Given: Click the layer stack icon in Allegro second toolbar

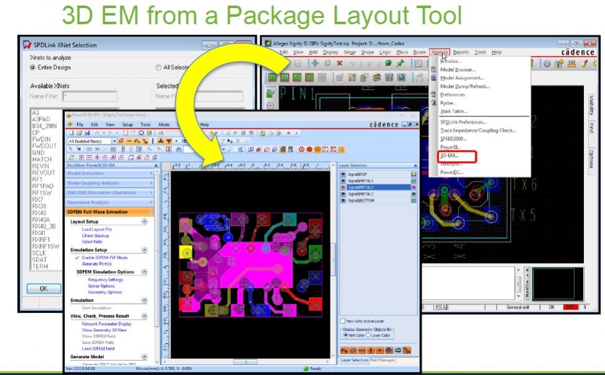Looking at the screenshot, I should click(x=377, y=78).
